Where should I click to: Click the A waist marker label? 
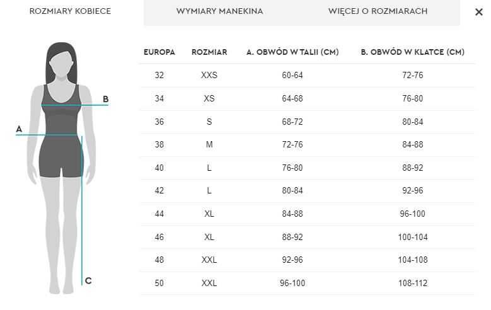click(x=19, y=129)
